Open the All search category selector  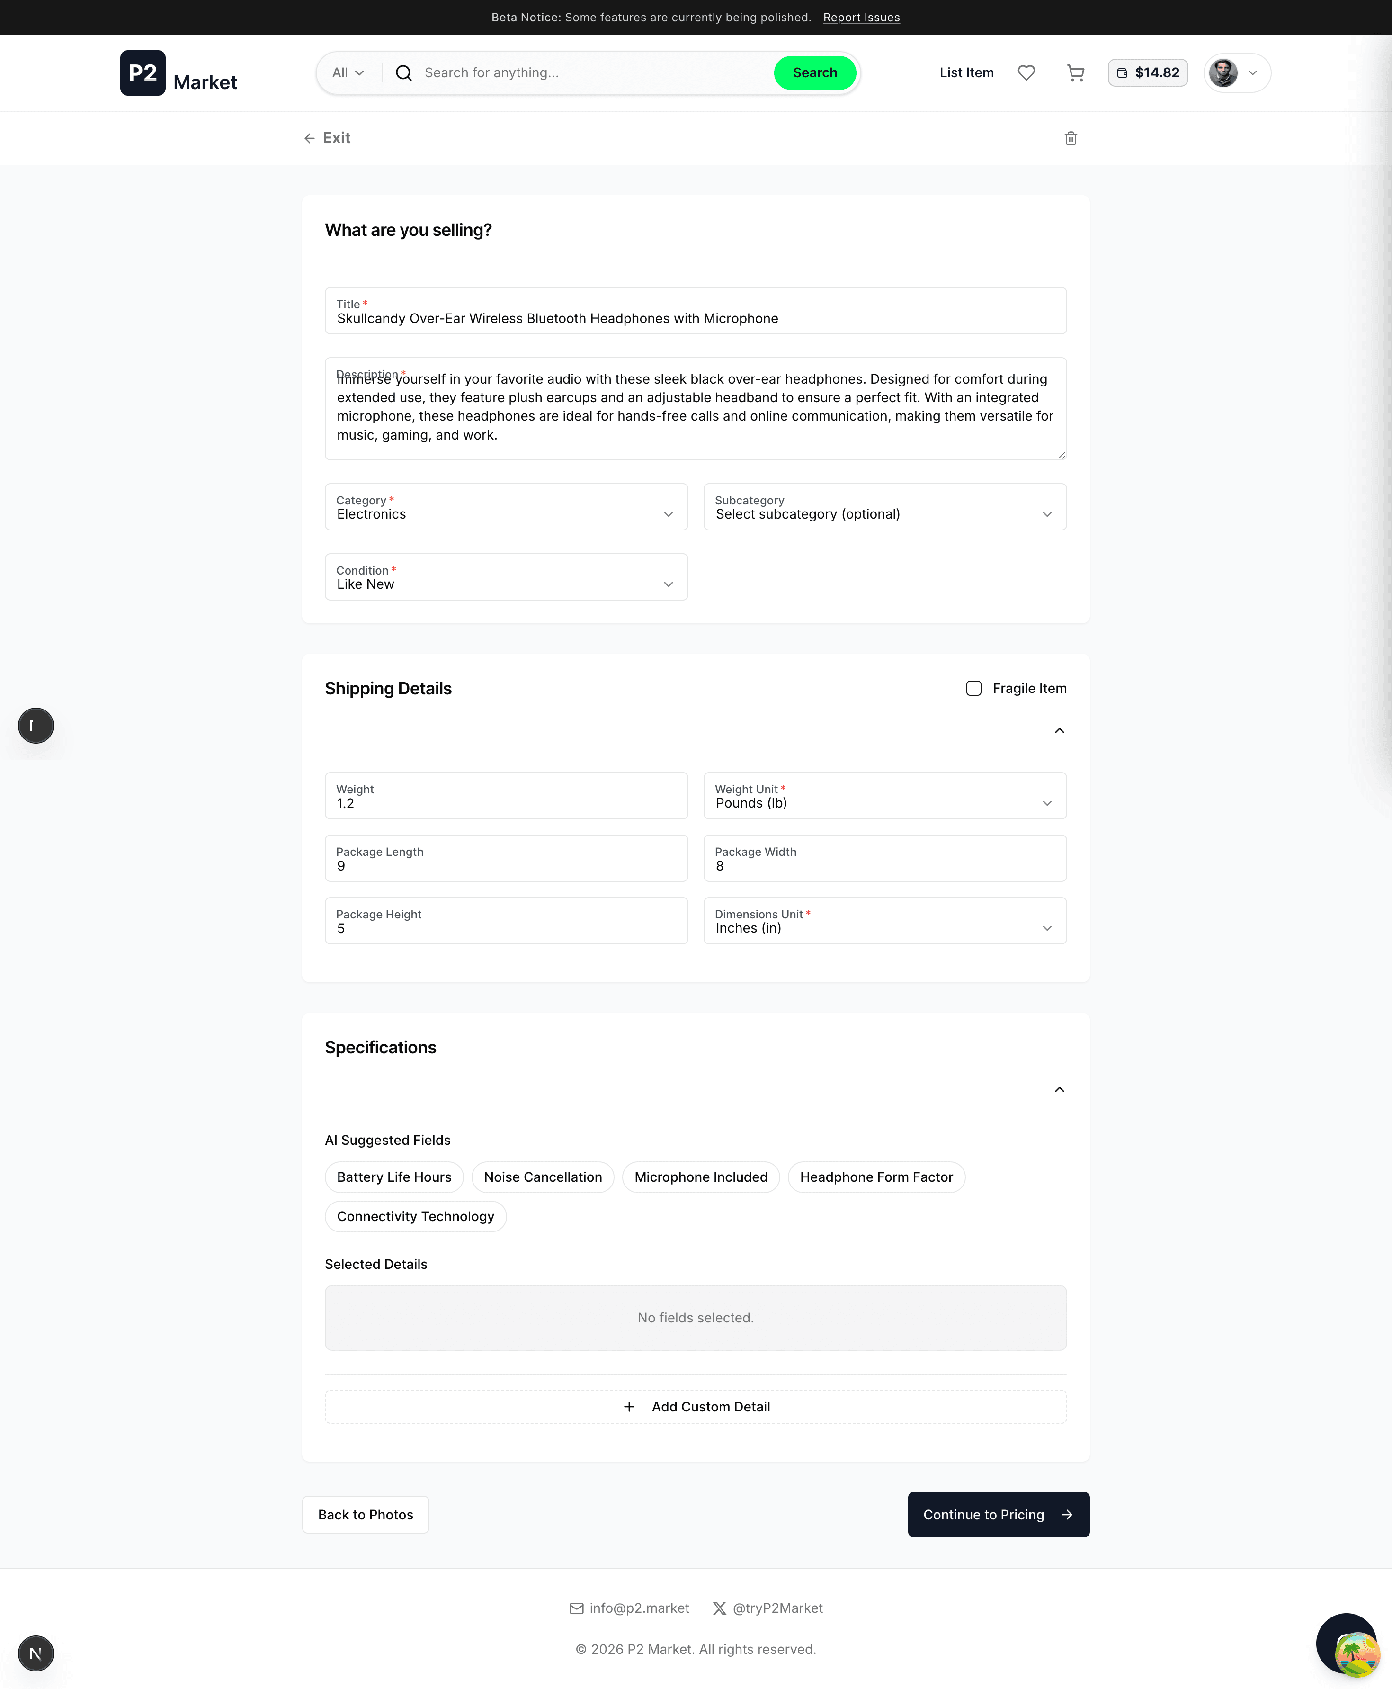click(x=347, y=72)
